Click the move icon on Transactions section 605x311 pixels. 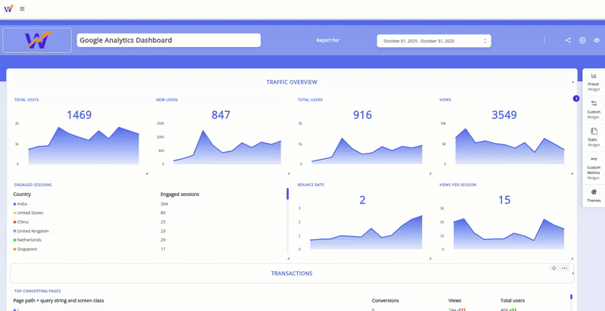tap(554, 268)
